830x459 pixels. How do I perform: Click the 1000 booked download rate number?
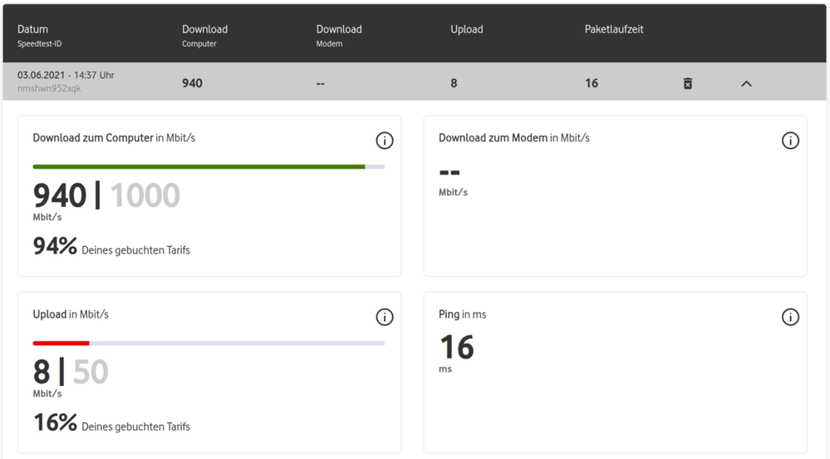[145, 196]
